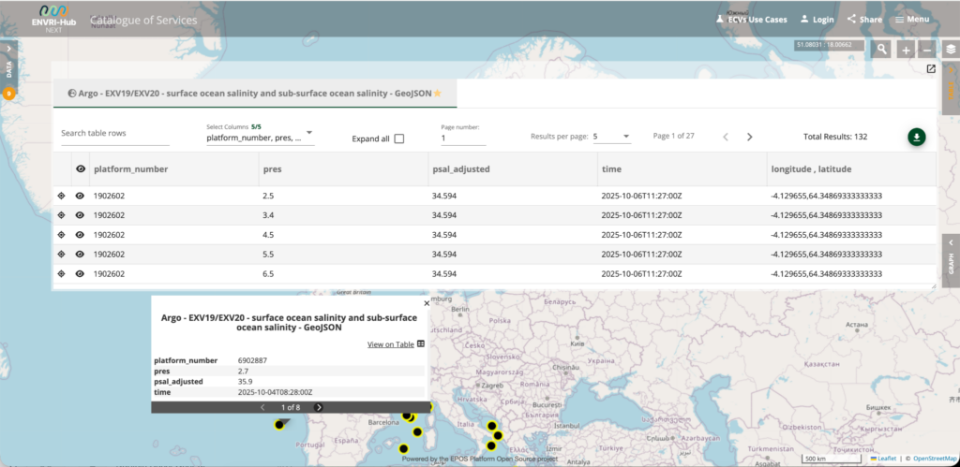Zoom in the map with plus button

906,50
